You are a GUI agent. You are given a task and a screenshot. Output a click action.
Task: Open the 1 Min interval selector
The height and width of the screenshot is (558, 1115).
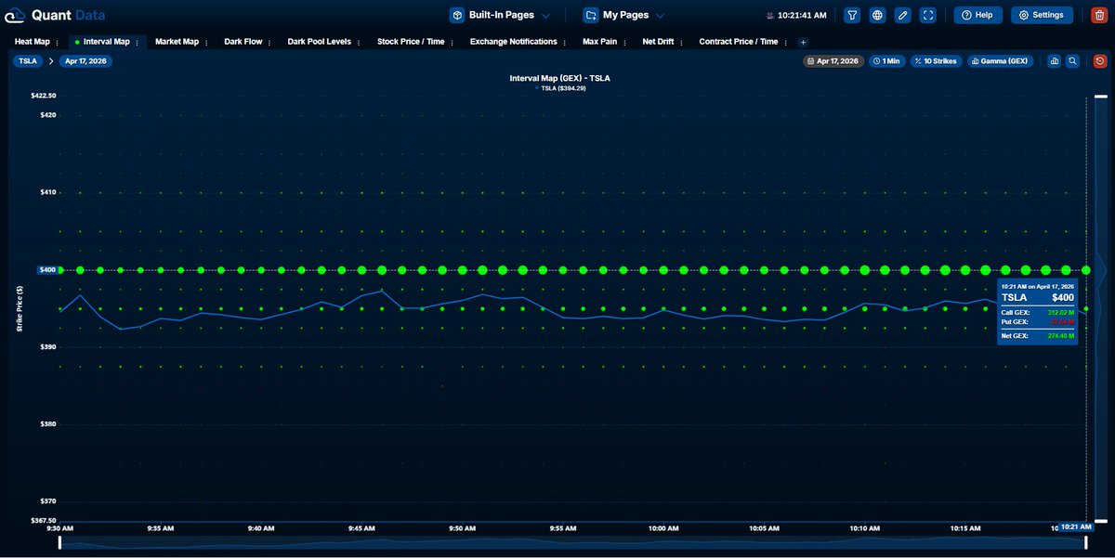coord(886,61)
